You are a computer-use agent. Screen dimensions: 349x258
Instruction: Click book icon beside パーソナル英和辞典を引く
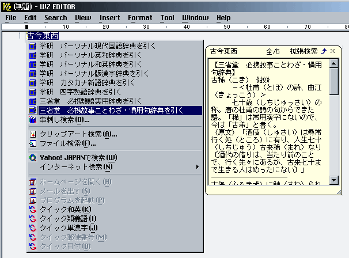33,55
